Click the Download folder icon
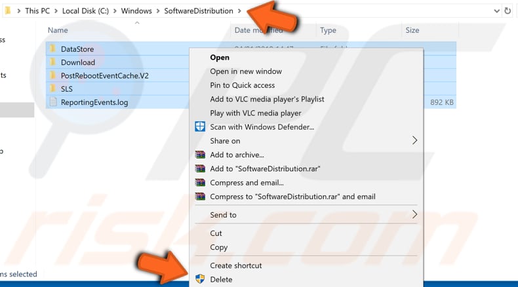518x287 pixels. tap(52, 62)
